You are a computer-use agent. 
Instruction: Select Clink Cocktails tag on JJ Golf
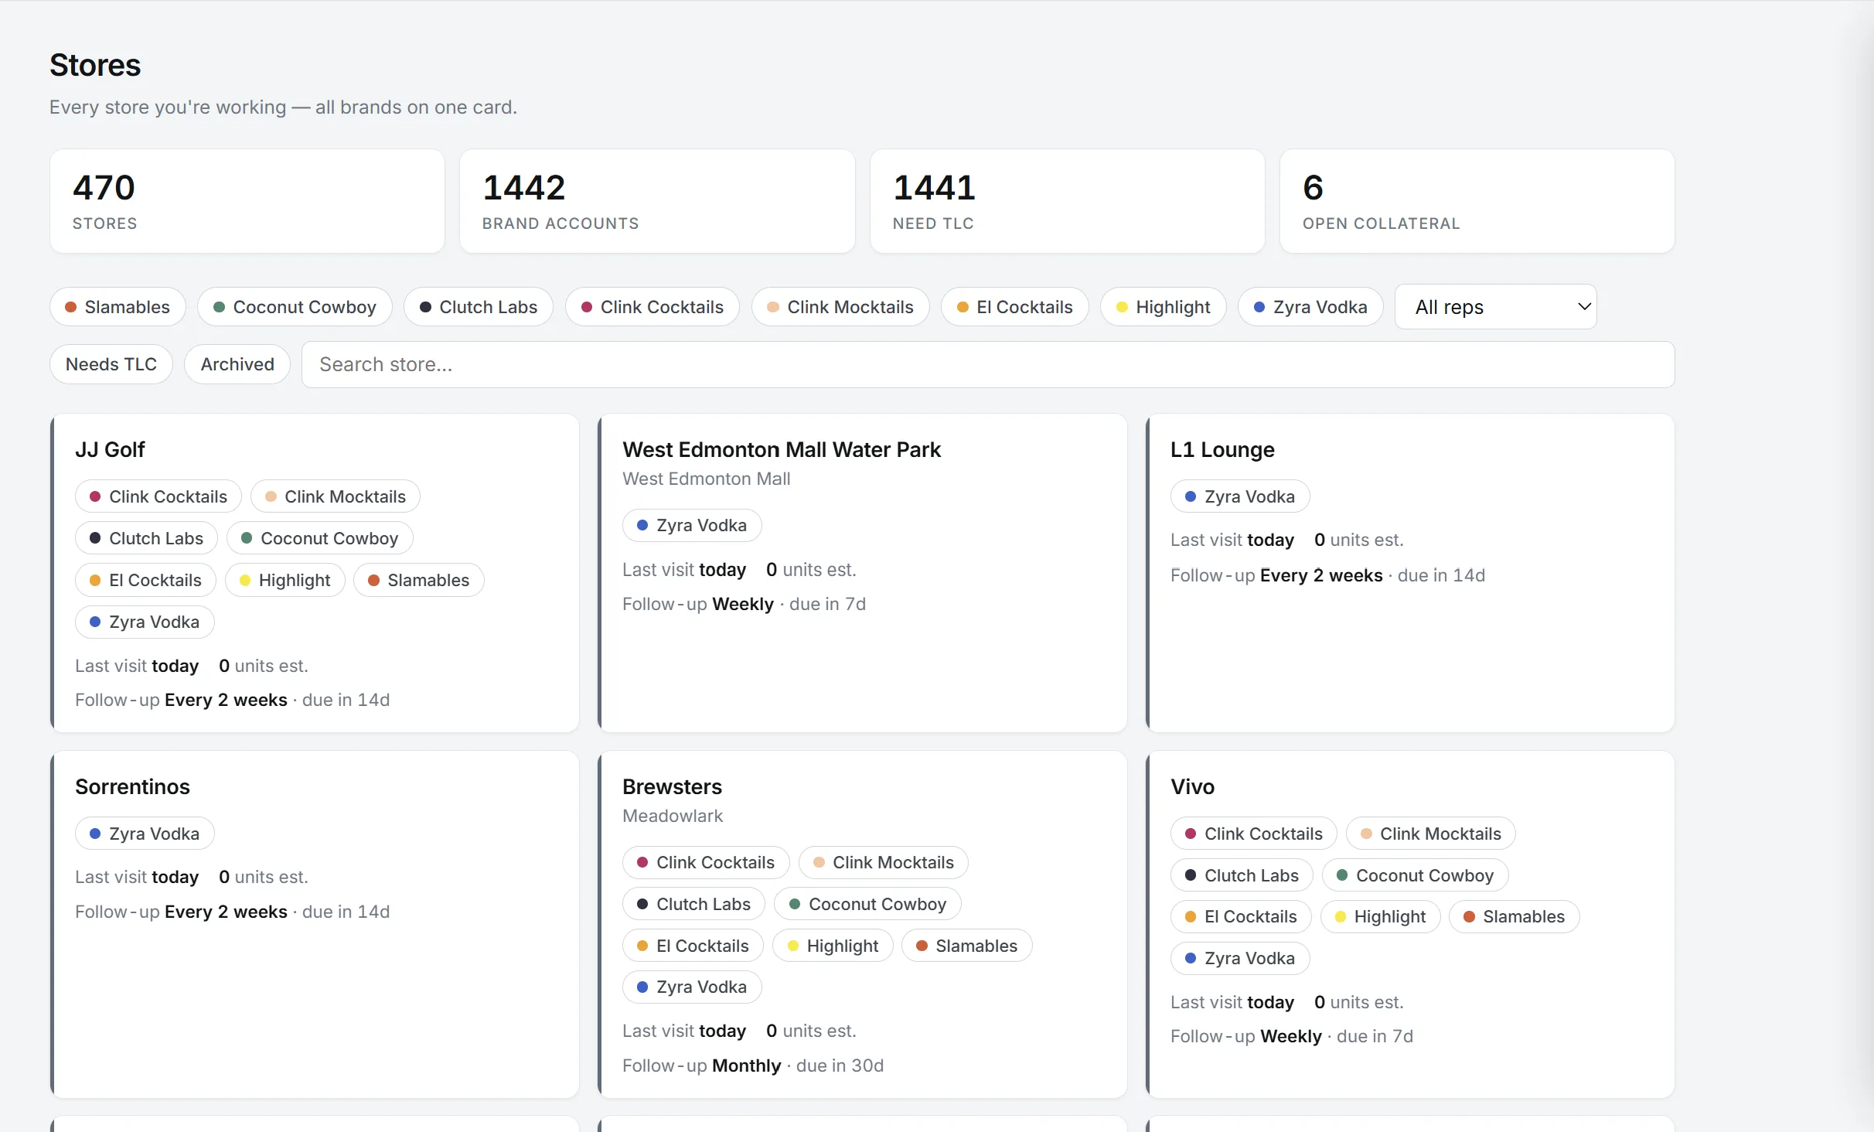point(158,496)
